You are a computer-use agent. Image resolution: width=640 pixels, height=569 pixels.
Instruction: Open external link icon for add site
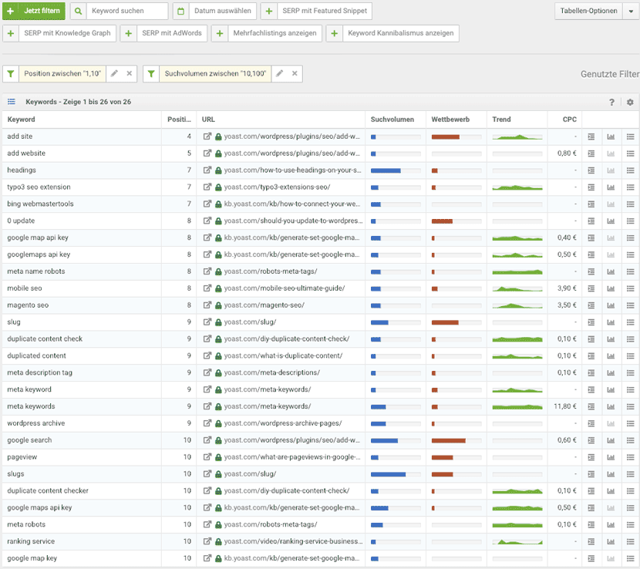[207, 136]
